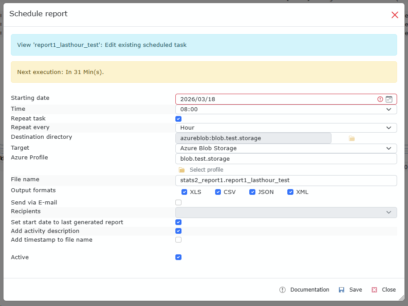Open the Documentation link
Viewport: 408px width, 306px height.
[x=310, y=290]
